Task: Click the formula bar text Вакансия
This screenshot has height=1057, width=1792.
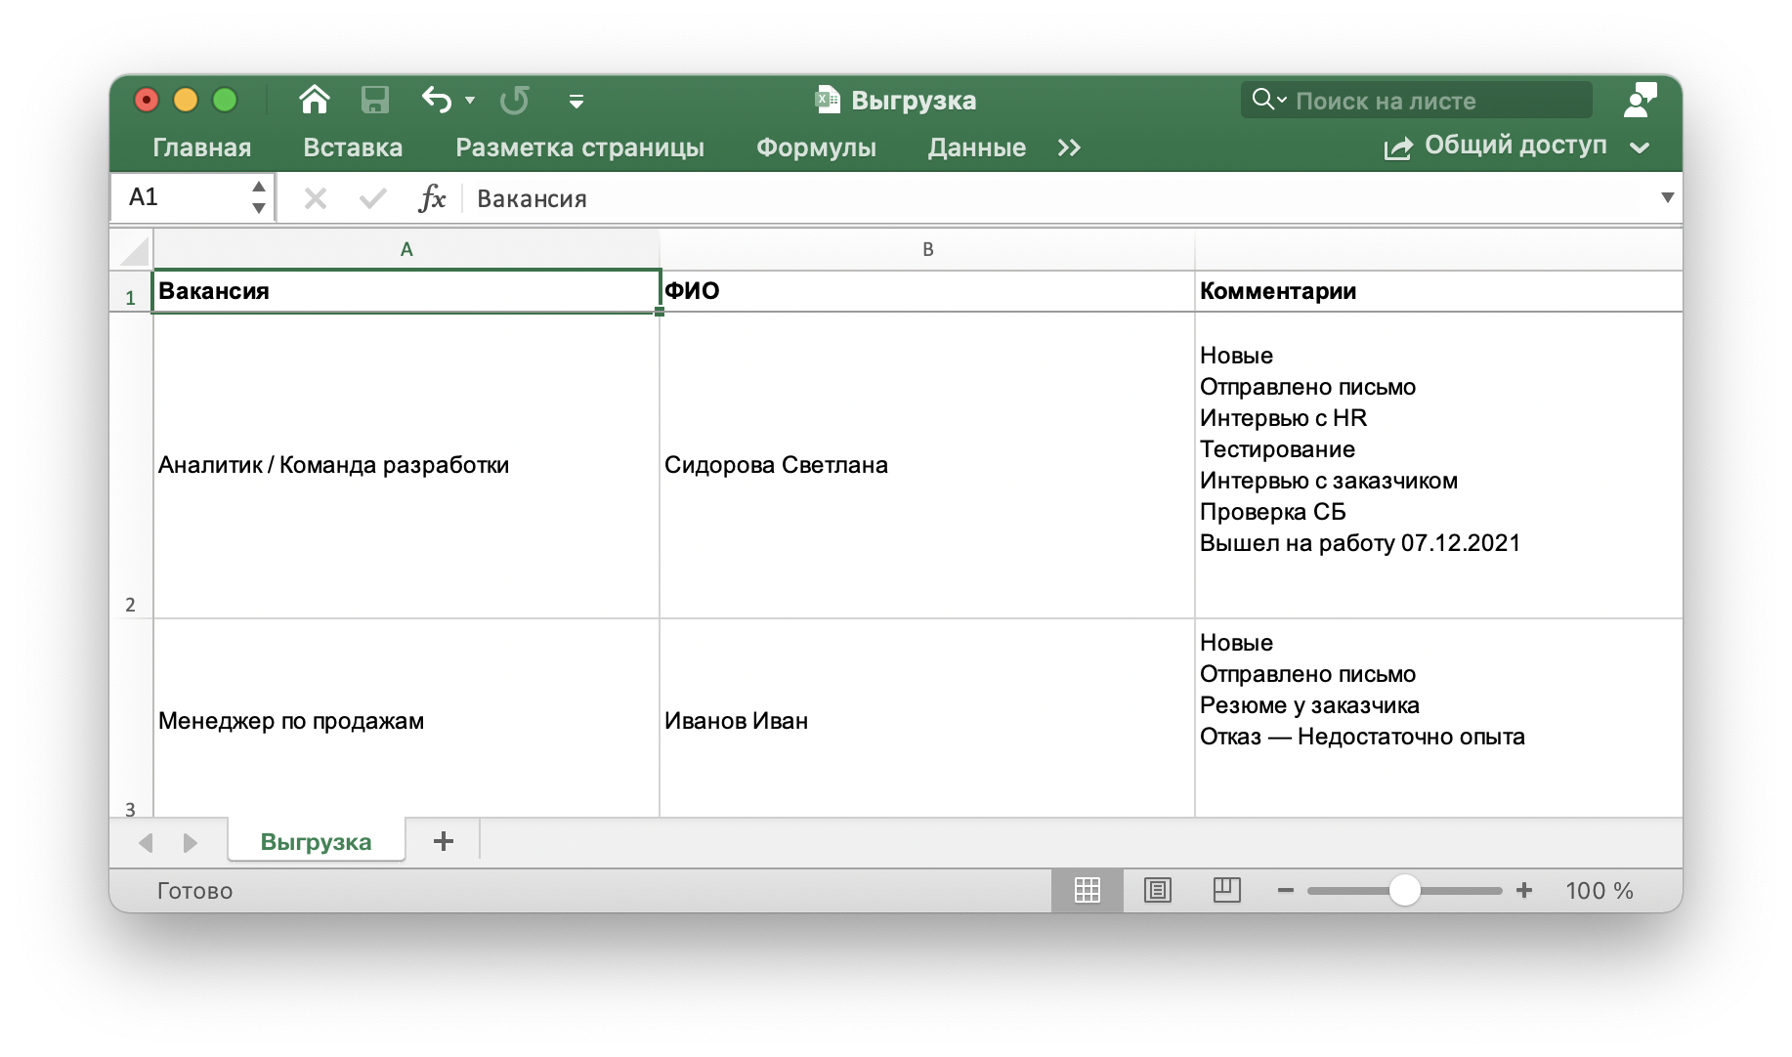Action: tap(532, 199)
